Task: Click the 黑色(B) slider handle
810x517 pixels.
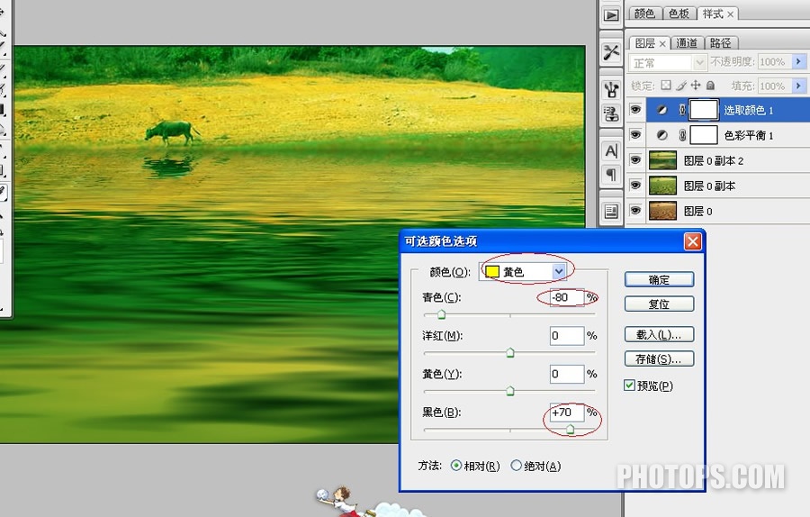Action: pyautogui.click(x=570, y=429)
